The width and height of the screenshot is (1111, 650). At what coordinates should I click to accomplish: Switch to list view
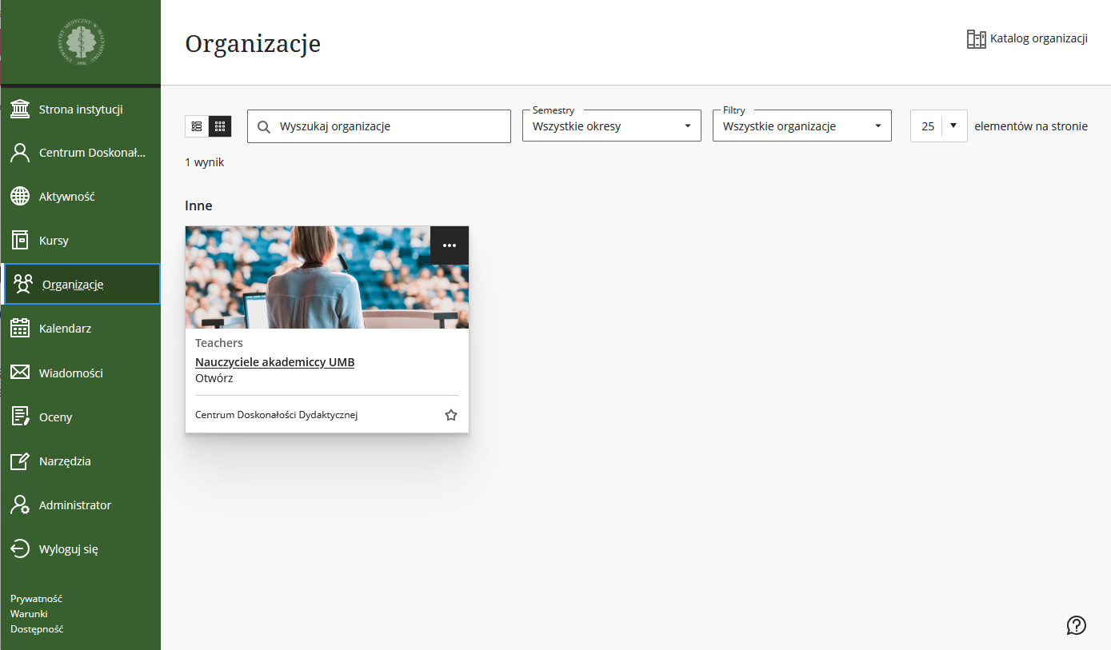[197, 126]
